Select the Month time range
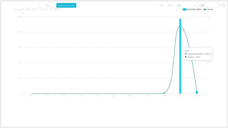228x128 pixels. (x=170, y=5)
